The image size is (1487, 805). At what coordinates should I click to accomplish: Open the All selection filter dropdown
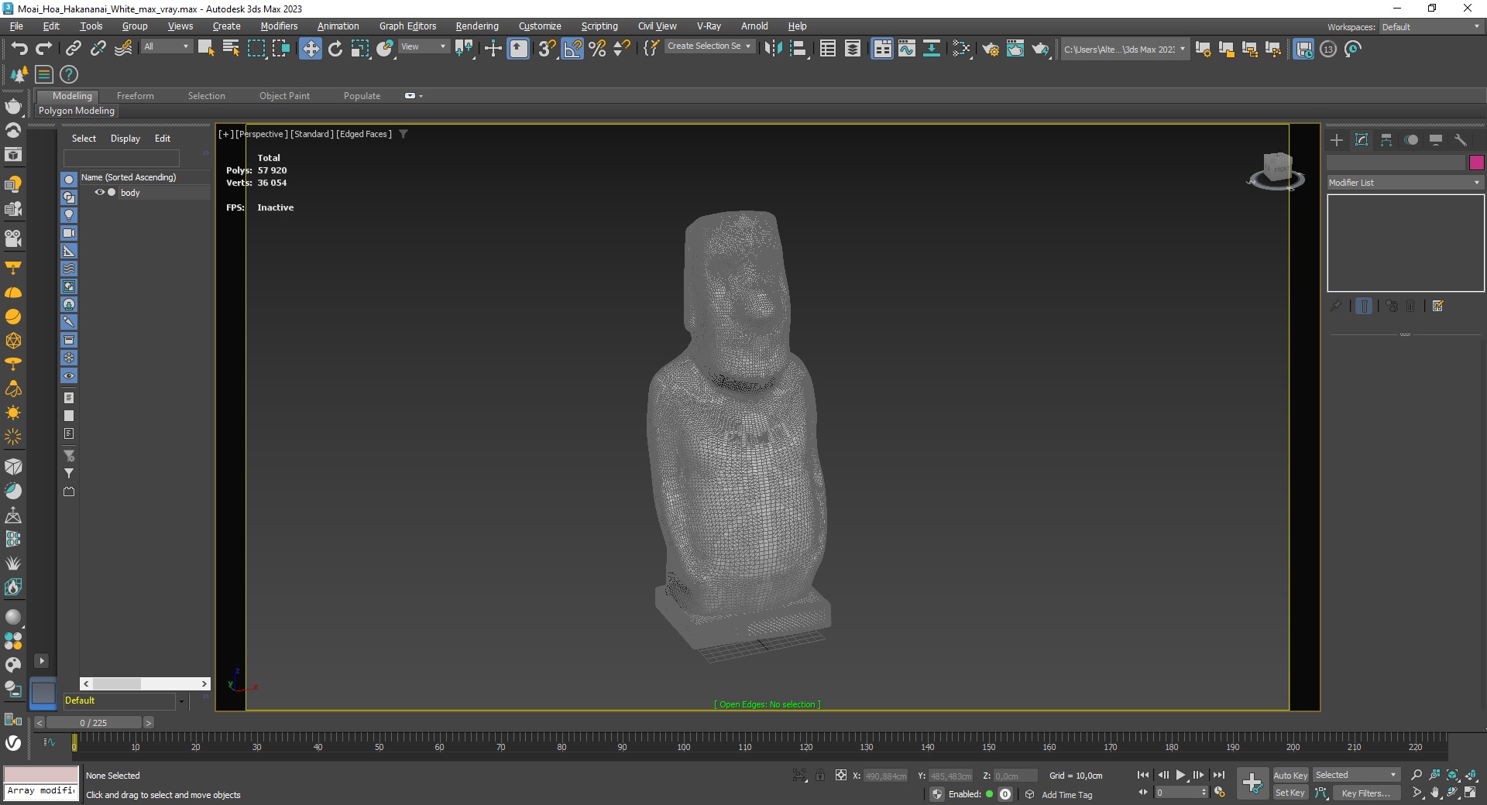[167, 46]
